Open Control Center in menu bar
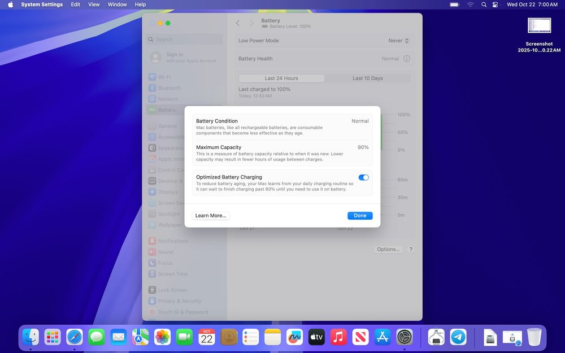 (x=496, y=5)
